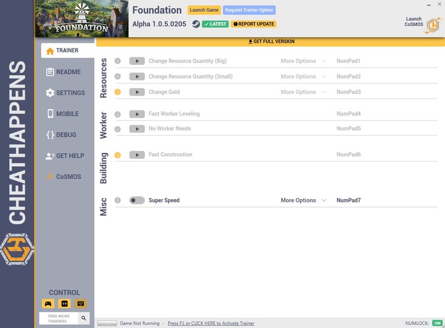
Task: Close the trainer window
Action: (x=439, y=4)
